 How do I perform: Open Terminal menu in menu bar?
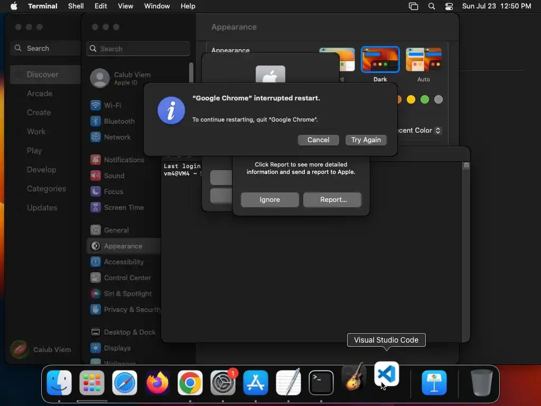[43, 6]
